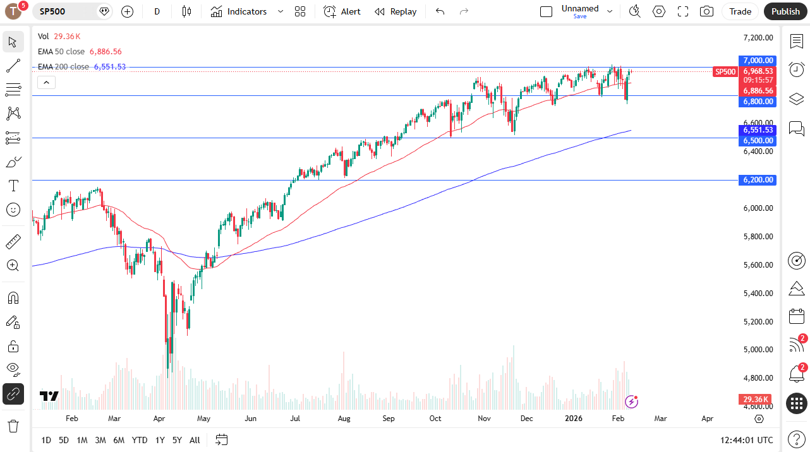The height and width of the screenshot is (452, 810).
Task: Open the timezone clock 12:44:01 UTC
Action: click(746, 440)
